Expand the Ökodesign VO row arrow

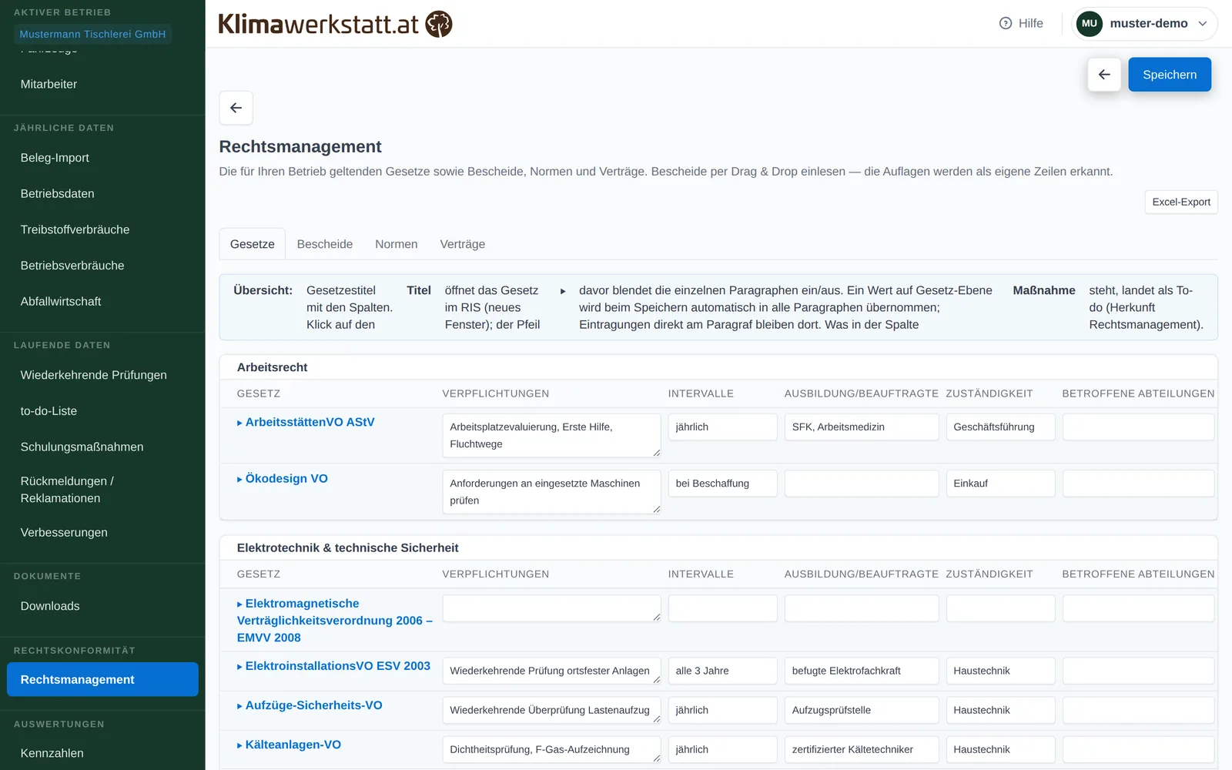click(x=239, y=479)
